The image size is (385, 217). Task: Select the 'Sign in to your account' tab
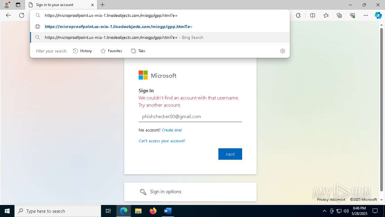61,5
